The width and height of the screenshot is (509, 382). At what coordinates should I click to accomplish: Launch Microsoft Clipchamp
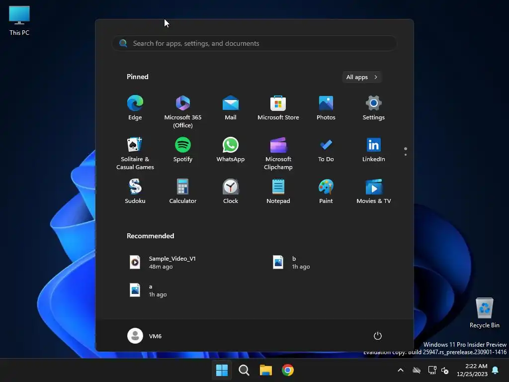tap(278, 153)
